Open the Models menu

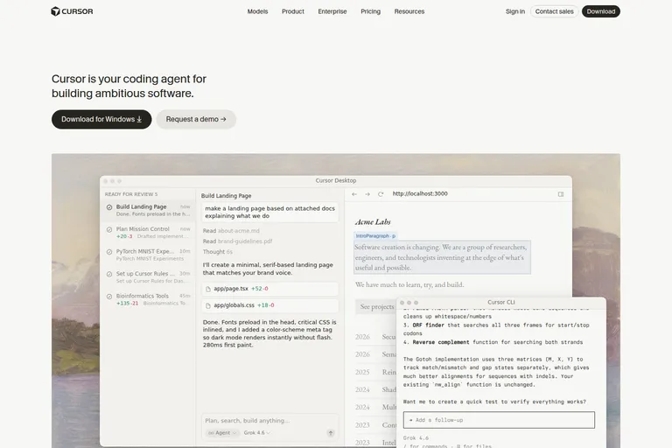coord(257,11)
